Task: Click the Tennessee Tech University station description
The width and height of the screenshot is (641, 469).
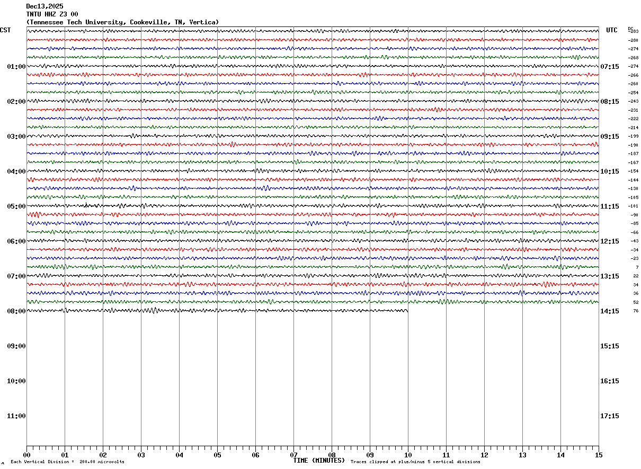Action: (122, 22)
